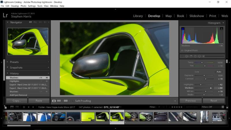Go back with the left arrow icon
The height and width of the screenshot is (130, 231).
pos(29,107)
